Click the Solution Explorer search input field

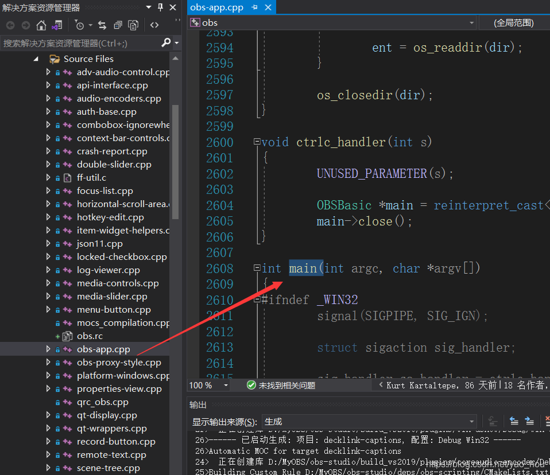80,43
